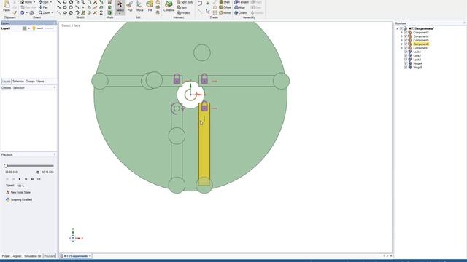Viewport: 467px width, 262px height.
Task: Click the lock icon on the right horizontal bar
Action: click(x=204, y=79)
